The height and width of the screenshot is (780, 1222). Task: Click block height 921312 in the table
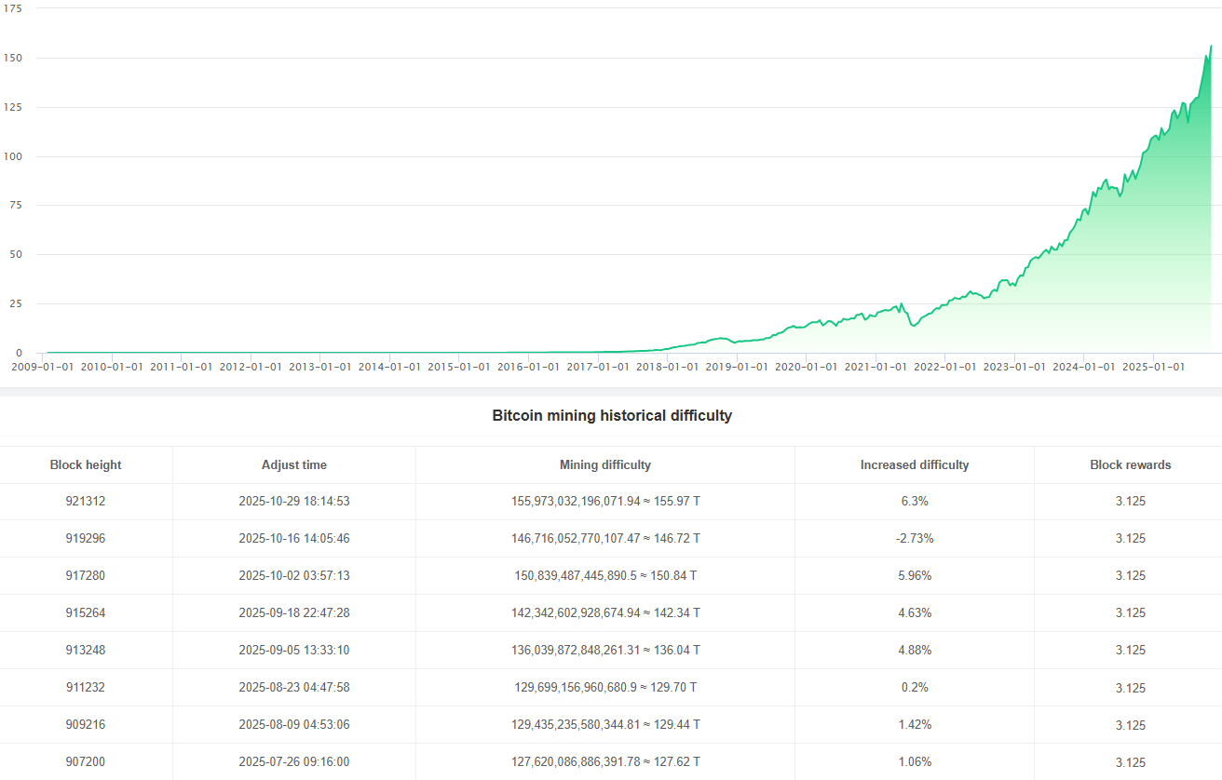pos(86,501)
